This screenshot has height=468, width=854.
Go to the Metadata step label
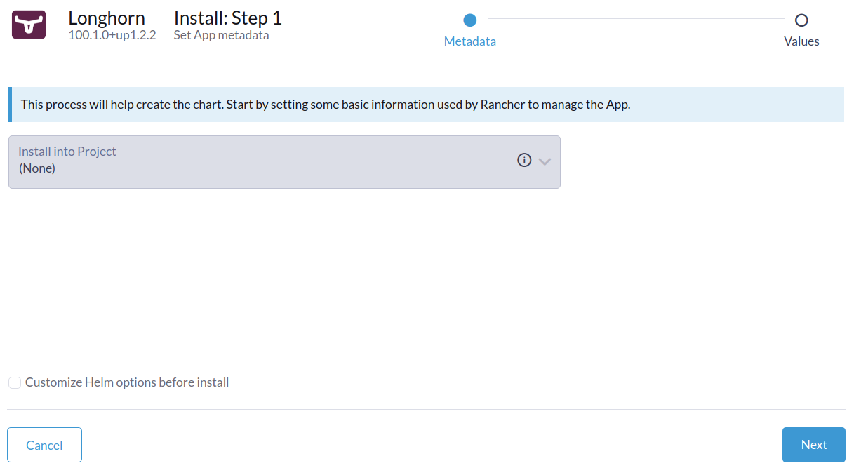click(x=470, y=41)
